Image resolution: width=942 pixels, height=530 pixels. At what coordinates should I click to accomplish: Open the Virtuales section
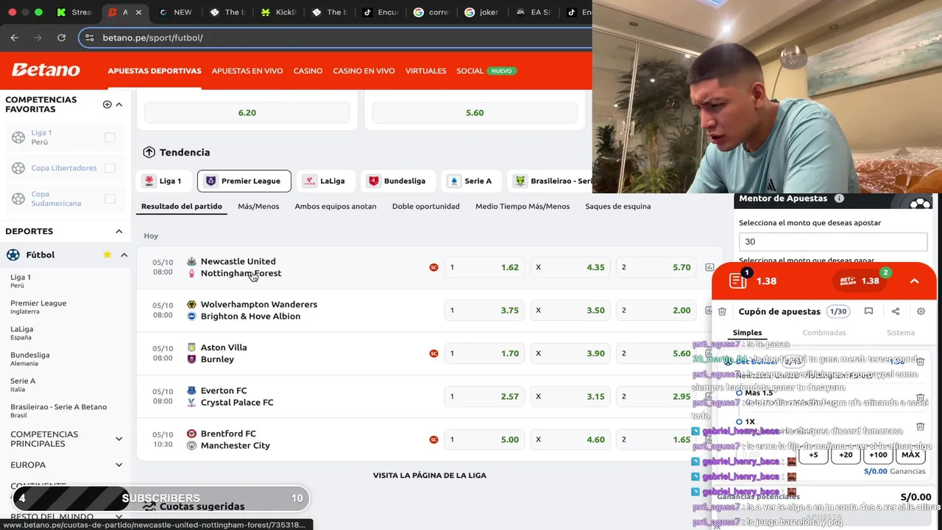(425, 71)
